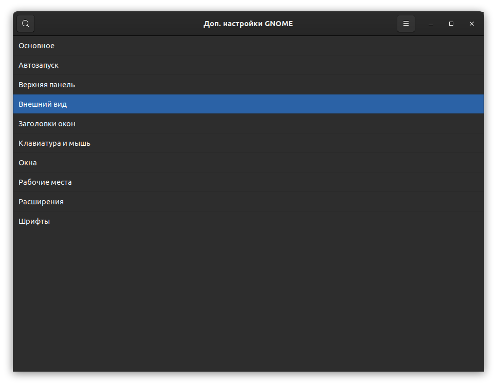497x386 pixels.
Task: Minimize the GNOME Tweaks window
Action: 431,24
